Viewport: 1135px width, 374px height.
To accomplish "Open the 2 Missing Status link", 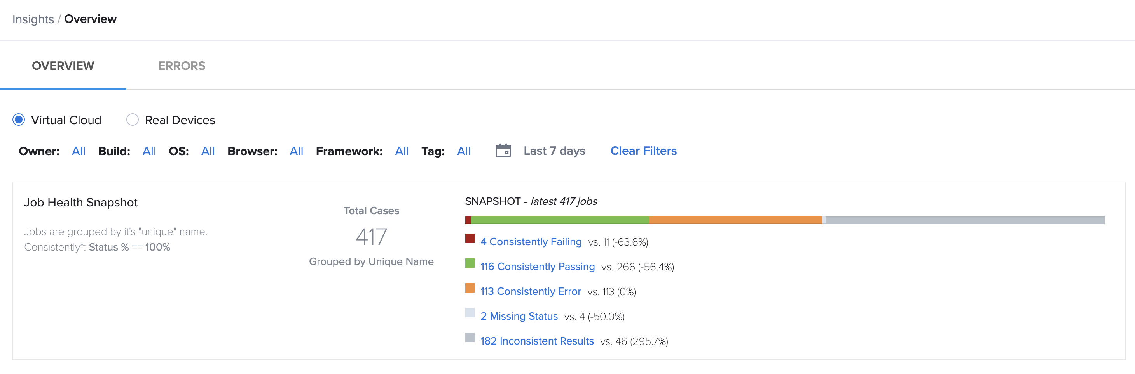I will pyautogui.click(x=519, y=316).
